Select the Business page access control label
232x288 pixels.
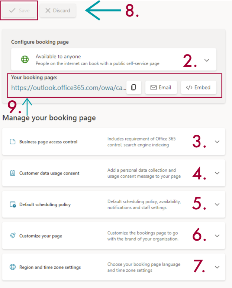(x=48, y=142)
